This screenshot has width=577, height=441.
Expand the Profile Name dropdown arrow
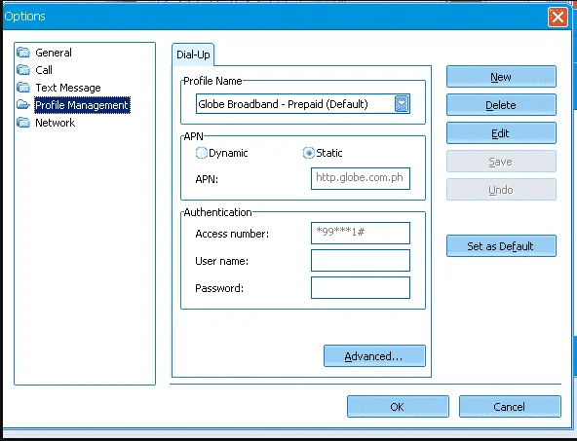402,104
